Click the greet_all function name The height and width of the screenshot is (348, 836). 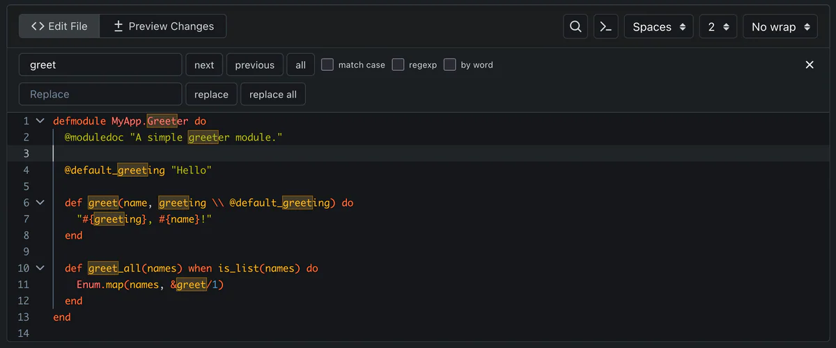(x=115, y=268)
